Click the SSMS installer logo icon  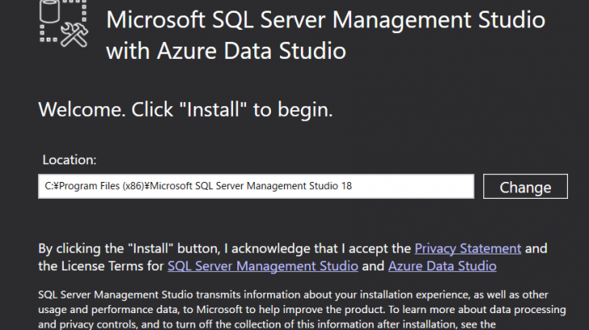(x=62, y=23)
